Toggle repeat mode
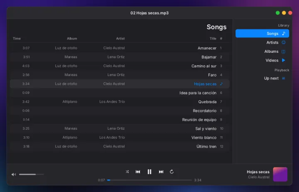Image resolution: width=299 pixels, height=192 pixels. click(x=172, y=172)
